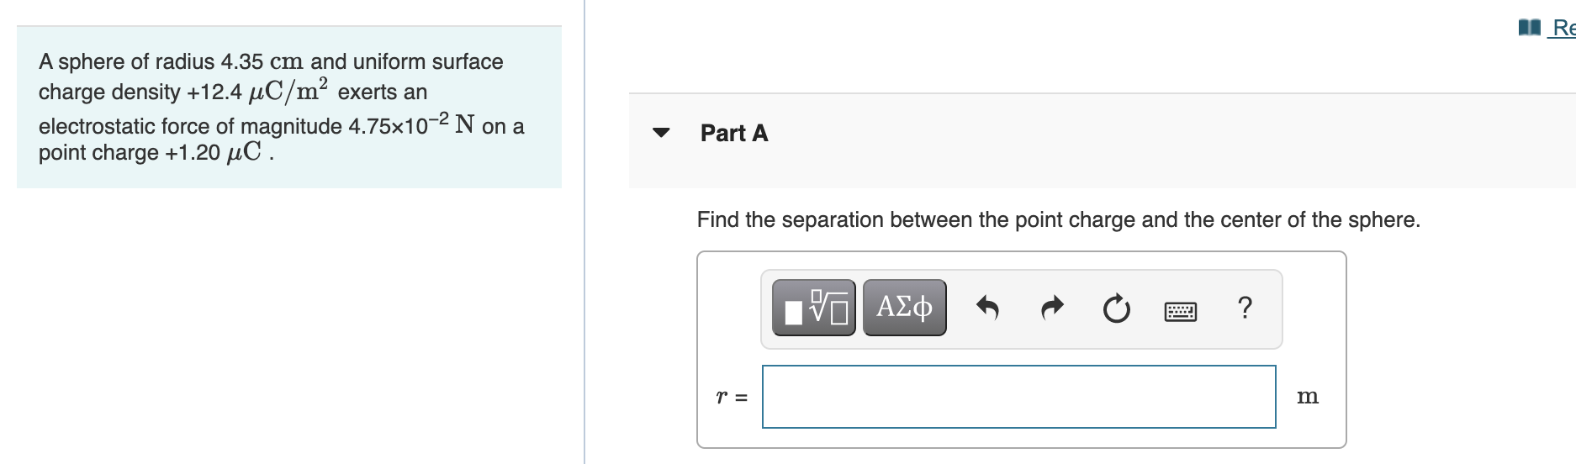Click the 4.75×10⁻² N force value text

[x=412, y=124]
